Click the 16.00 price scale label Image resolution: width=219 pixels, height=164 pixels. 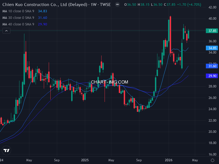212,154
